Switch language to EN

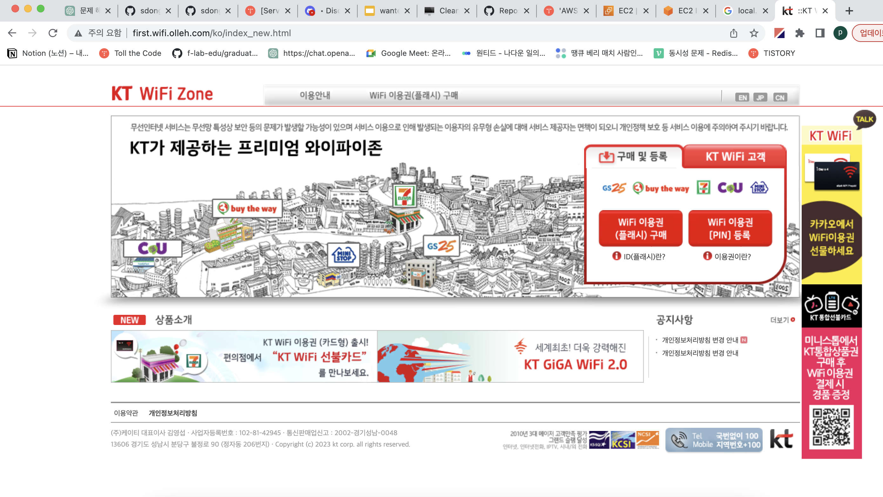tap(742, 98)
